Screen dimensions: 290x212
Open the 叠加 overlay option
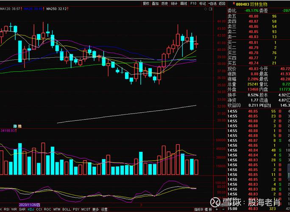click(155, 3)
